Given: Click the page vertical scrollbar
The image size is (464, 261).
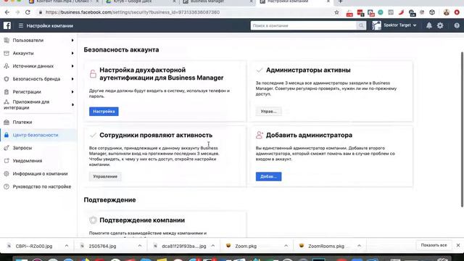Looking at the screenshot, I should (x=462, y=130).
